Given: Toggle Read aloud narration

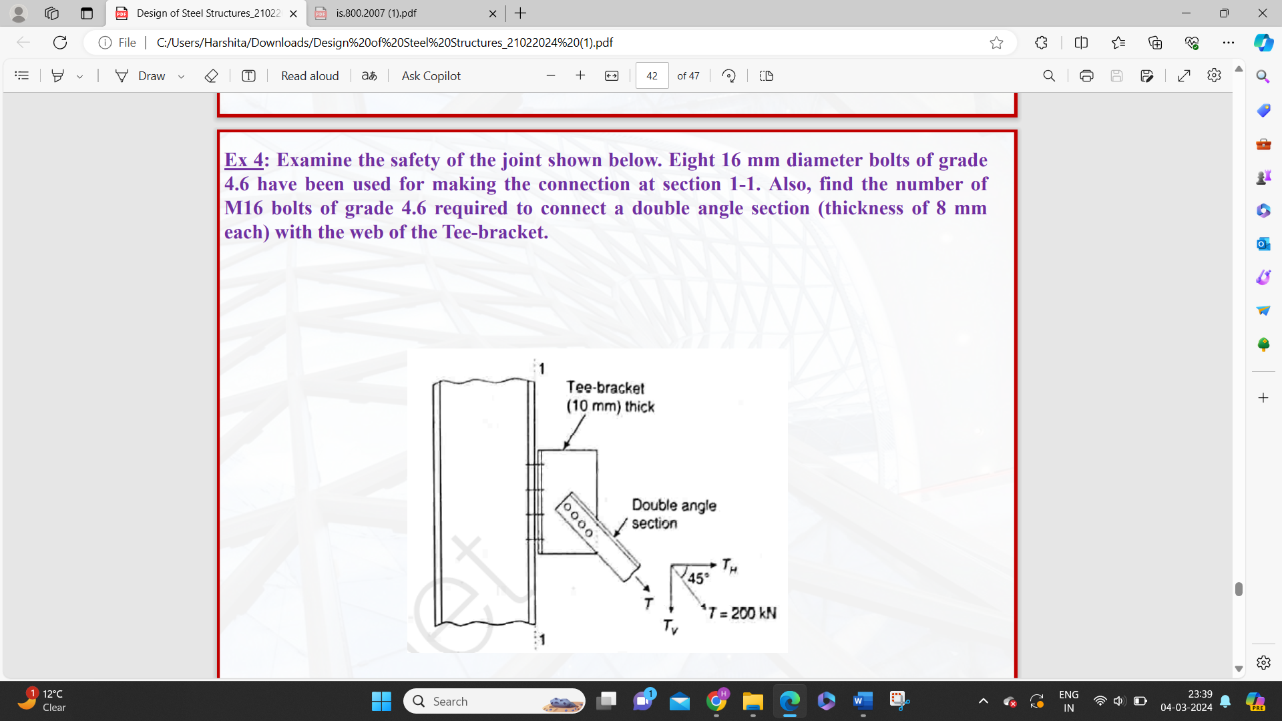Looking at the screenshot, I should (309, 75).
